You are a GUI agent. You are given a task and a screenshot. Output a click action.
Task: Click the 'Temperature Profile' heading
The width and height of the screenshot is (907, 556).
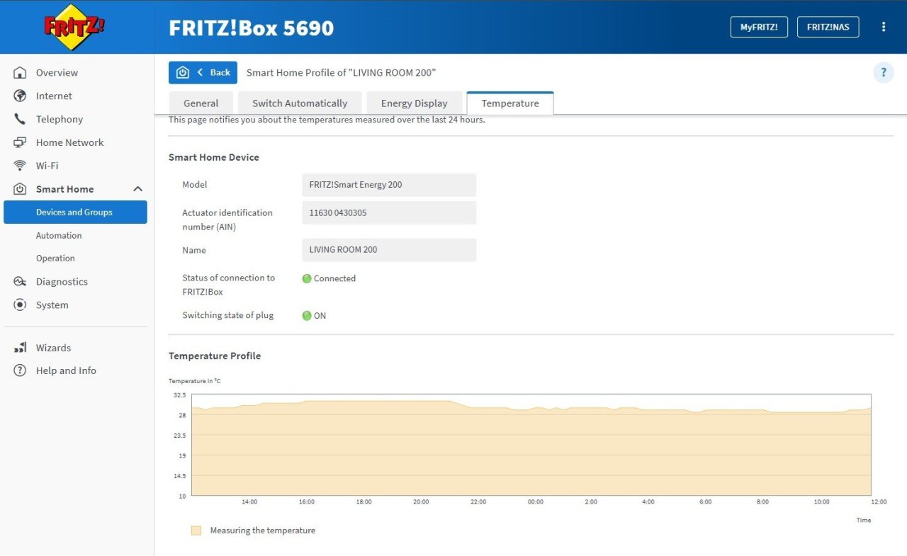tap(215, 356)
